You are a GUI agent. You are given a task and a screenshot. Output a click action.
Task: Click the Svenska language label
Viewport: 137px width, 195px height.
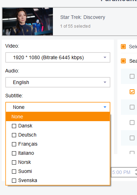point(28,180)
